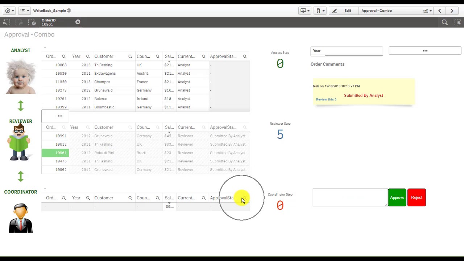Go to the previous sheet arrow
Viewport: 464px width, 261px height.
pos(440,11)
